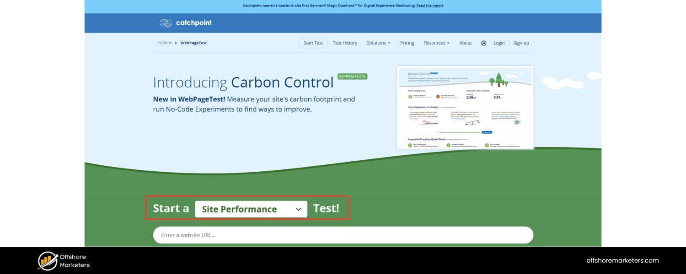This screenshot has height=274, width=686.
Task: Expand the Site Performance test type selector
Action: 252,209
